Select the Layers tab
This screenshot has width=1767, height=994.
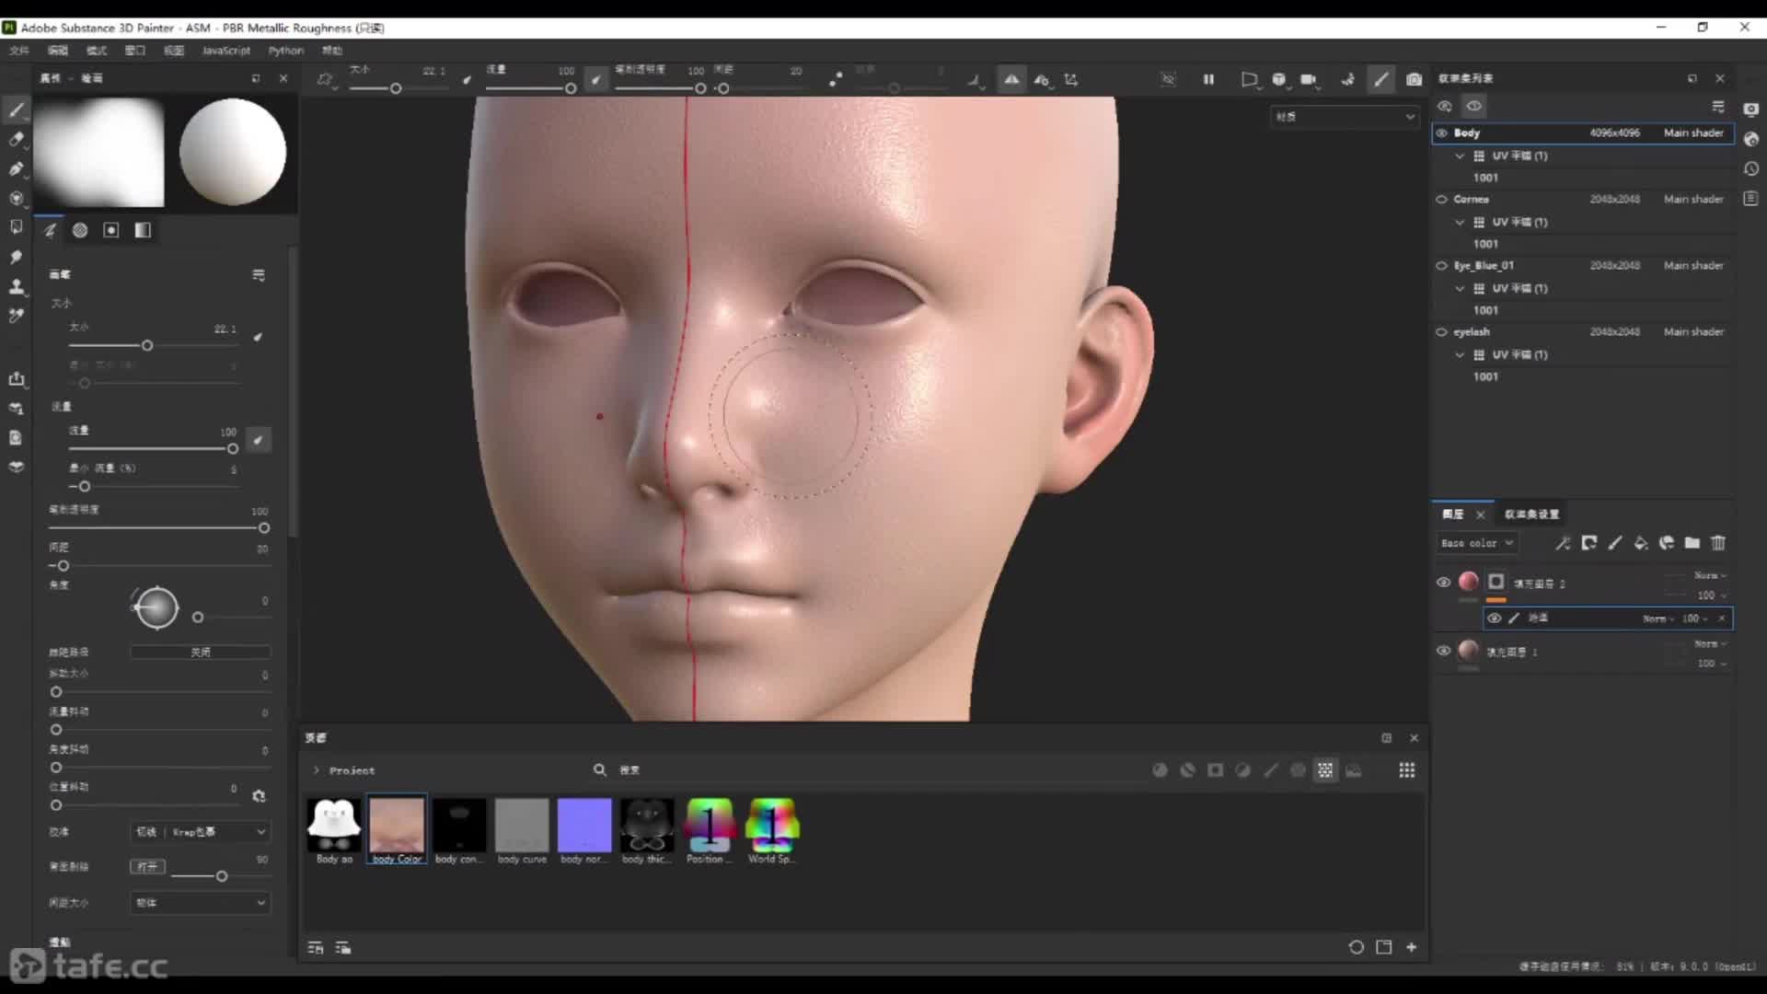[1453, 514]
